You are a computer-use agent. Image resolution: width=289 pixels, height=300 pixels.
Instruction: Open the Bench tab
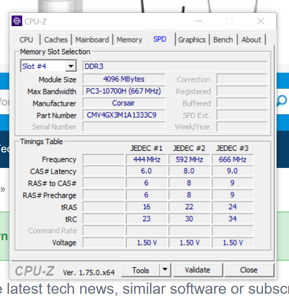(x=223, y=40)
